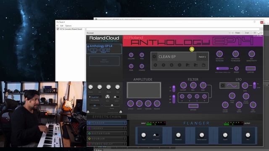
Task: Click the Limiter button
Action: click(x=251, y=68)
